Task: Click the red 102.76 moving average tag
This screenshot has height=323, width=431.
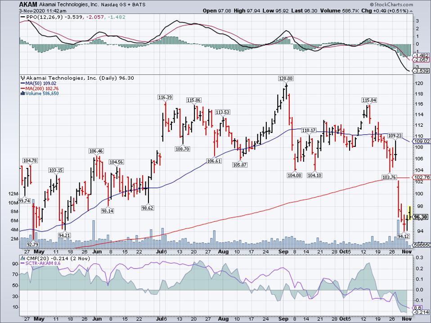Action: point(422,177)
